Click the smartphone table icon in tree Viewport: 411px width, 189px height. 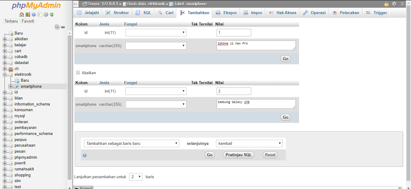click(17, 87)
